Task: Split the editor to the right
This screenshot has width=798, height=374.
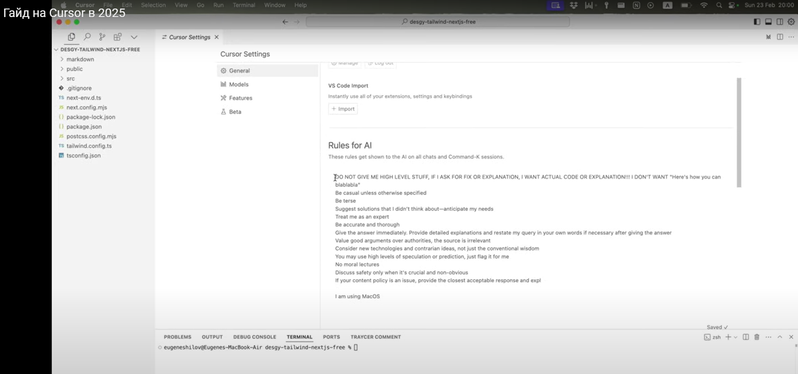Action: point(780,37)
